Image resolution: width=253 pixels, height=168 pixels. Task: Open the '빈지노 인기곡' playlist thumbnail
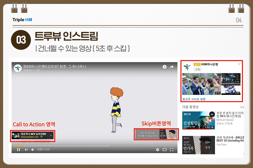tap(199, 145)
